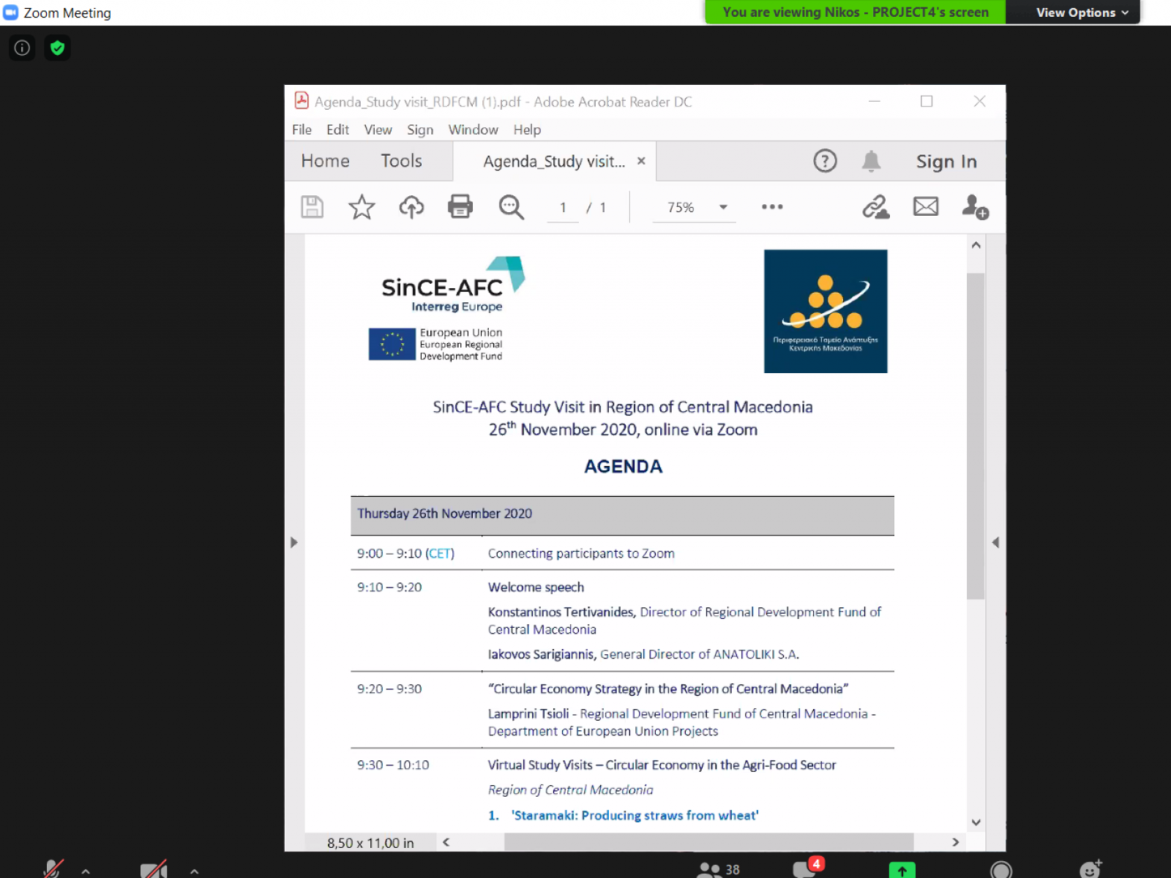Click the add person share icon
This screenshot has width=1171, height=878.
975,207
